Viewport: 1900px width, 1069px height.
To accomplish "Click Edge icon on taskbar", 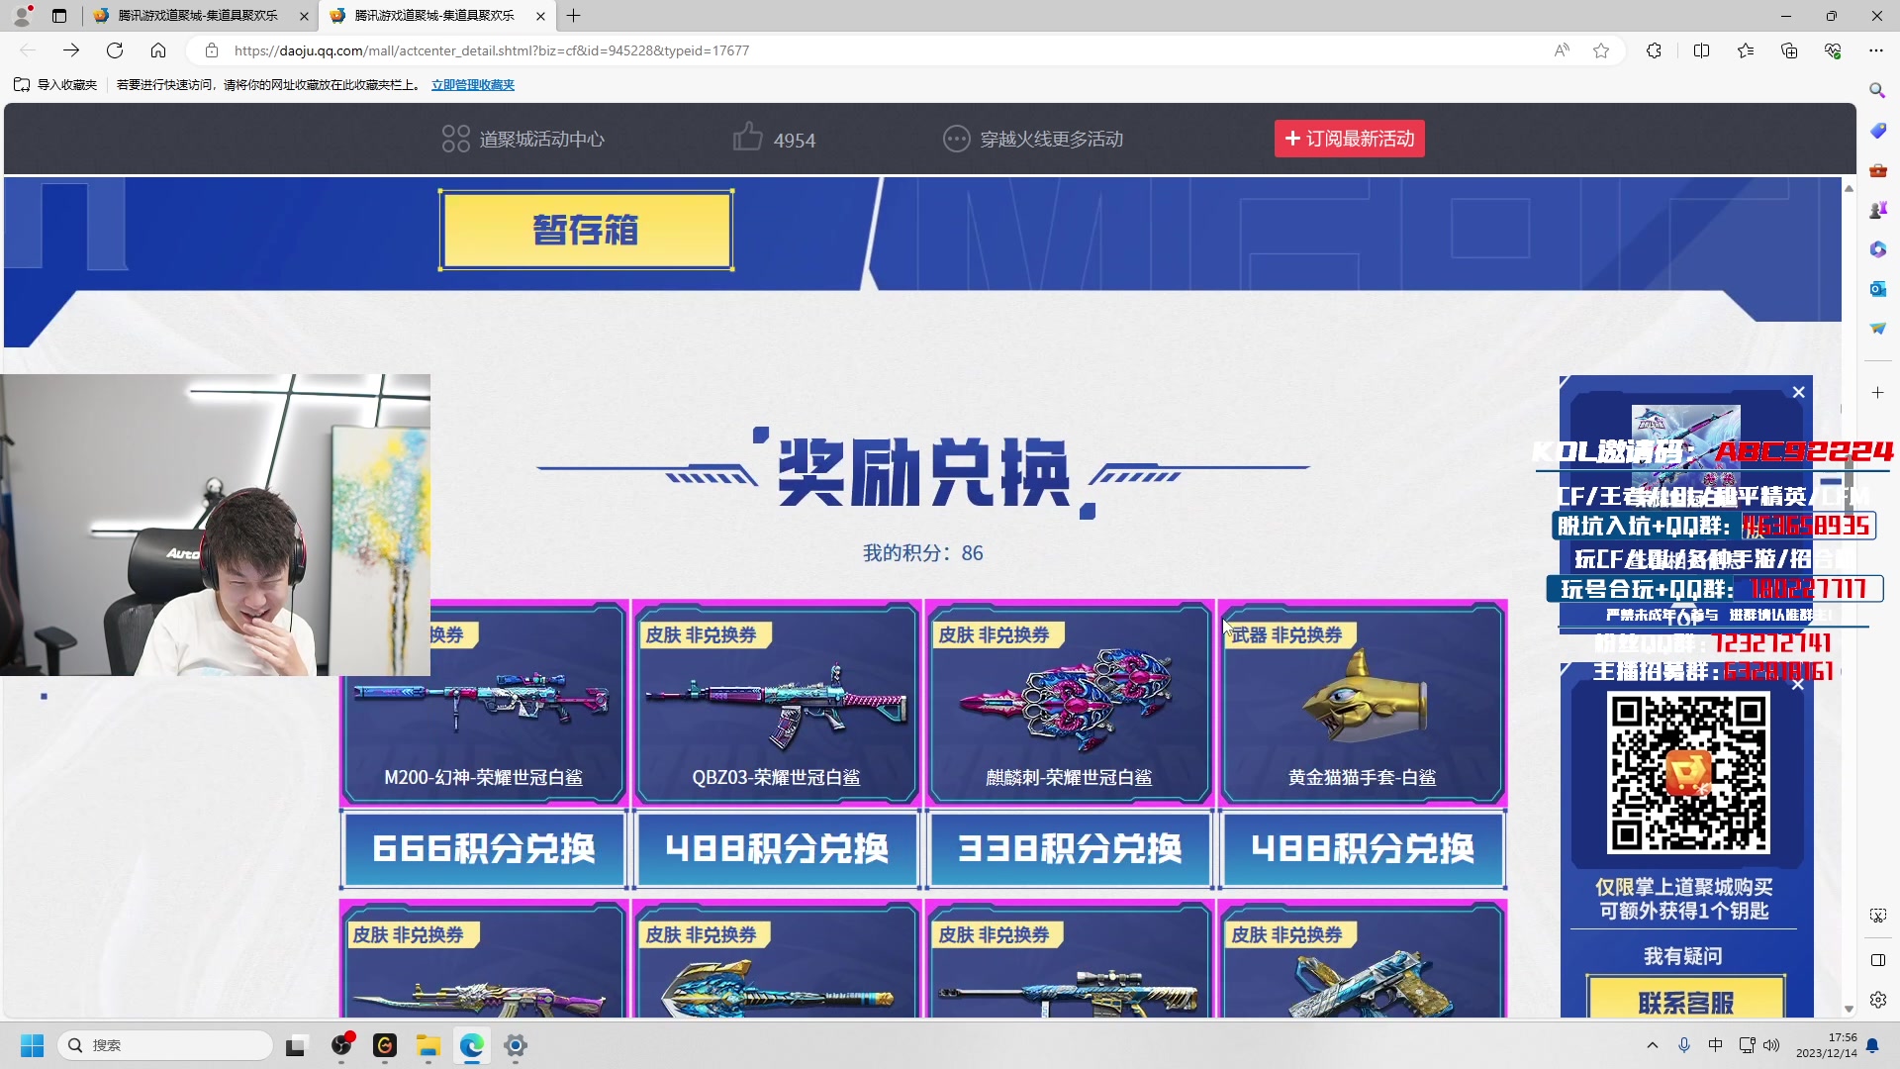I will (472, 1045).
